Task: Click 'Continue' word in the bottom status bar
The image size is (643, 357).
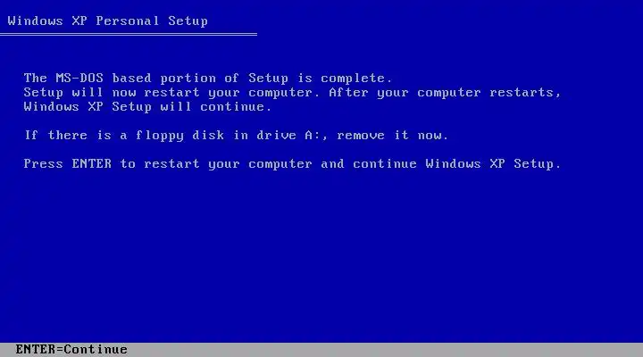Action: tap(96, 350)
